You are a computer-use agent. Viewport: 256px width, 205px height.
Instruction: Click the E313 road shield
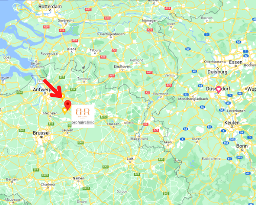pyautogui.click(x=103, y=117)
